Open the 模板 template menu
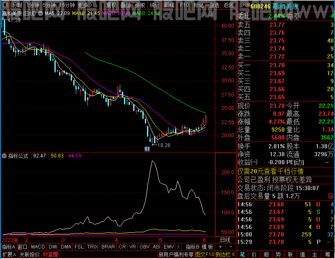The width and height of the screenshot is (335, 259). [x=207, y=247]
